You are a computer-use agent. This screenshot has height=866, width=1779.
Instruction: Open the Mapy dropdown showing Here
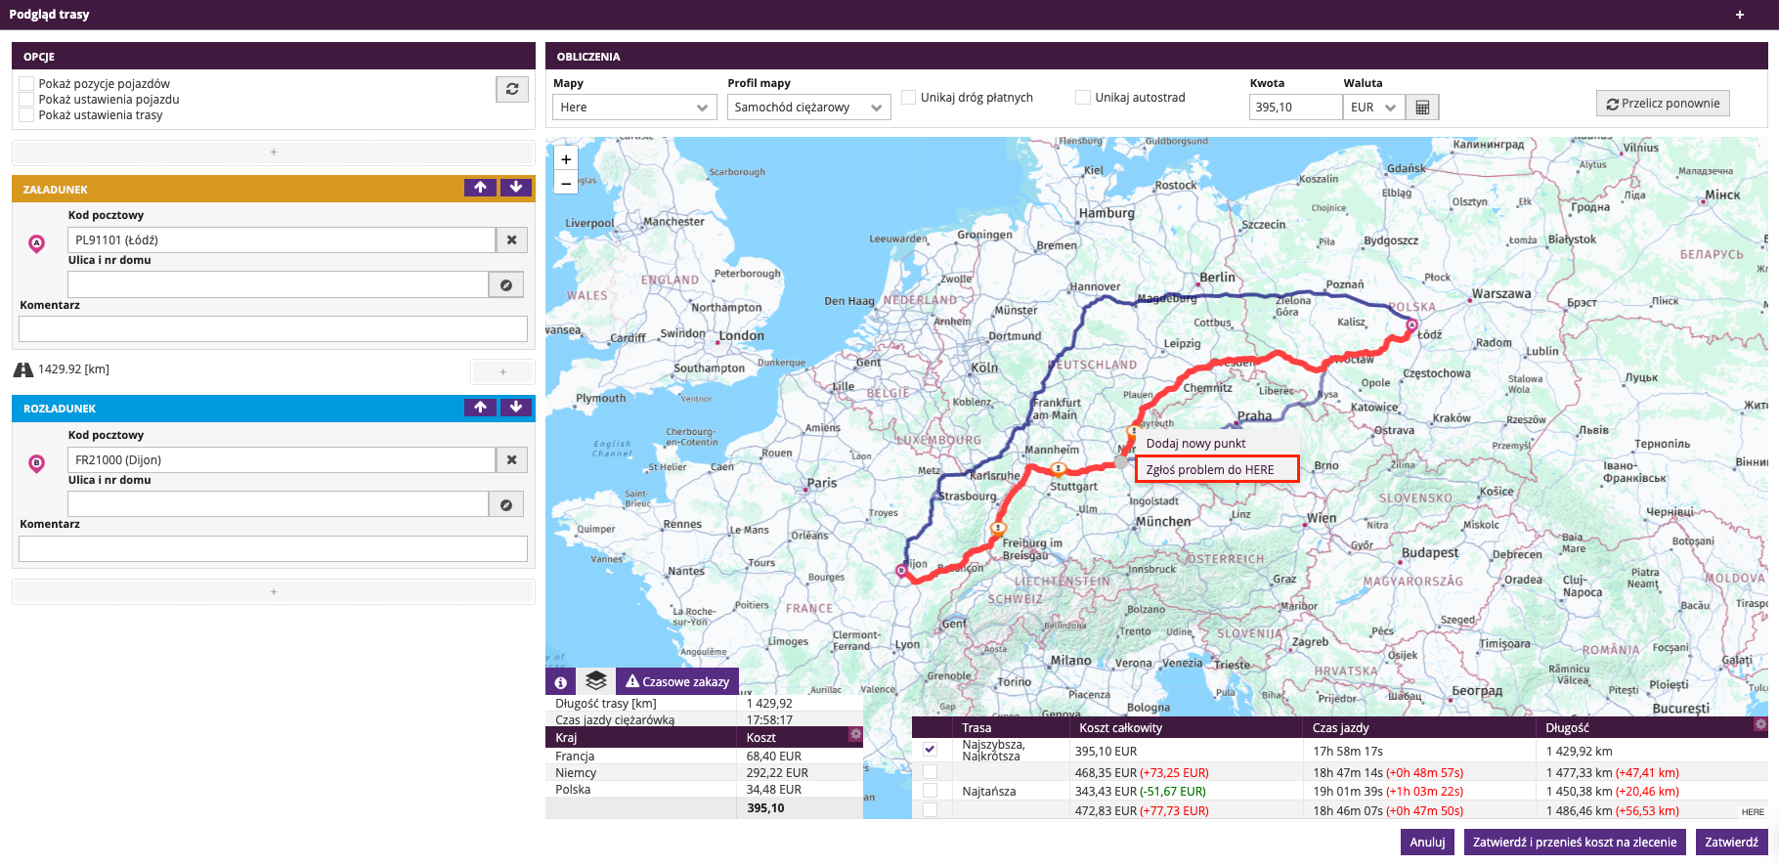[x=635, y=108]
